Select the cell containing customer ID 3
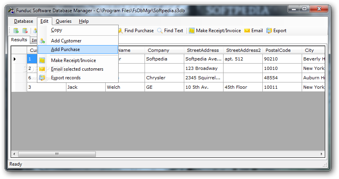The width and height of the screenshot is (339, 179). tap(46, 87)
